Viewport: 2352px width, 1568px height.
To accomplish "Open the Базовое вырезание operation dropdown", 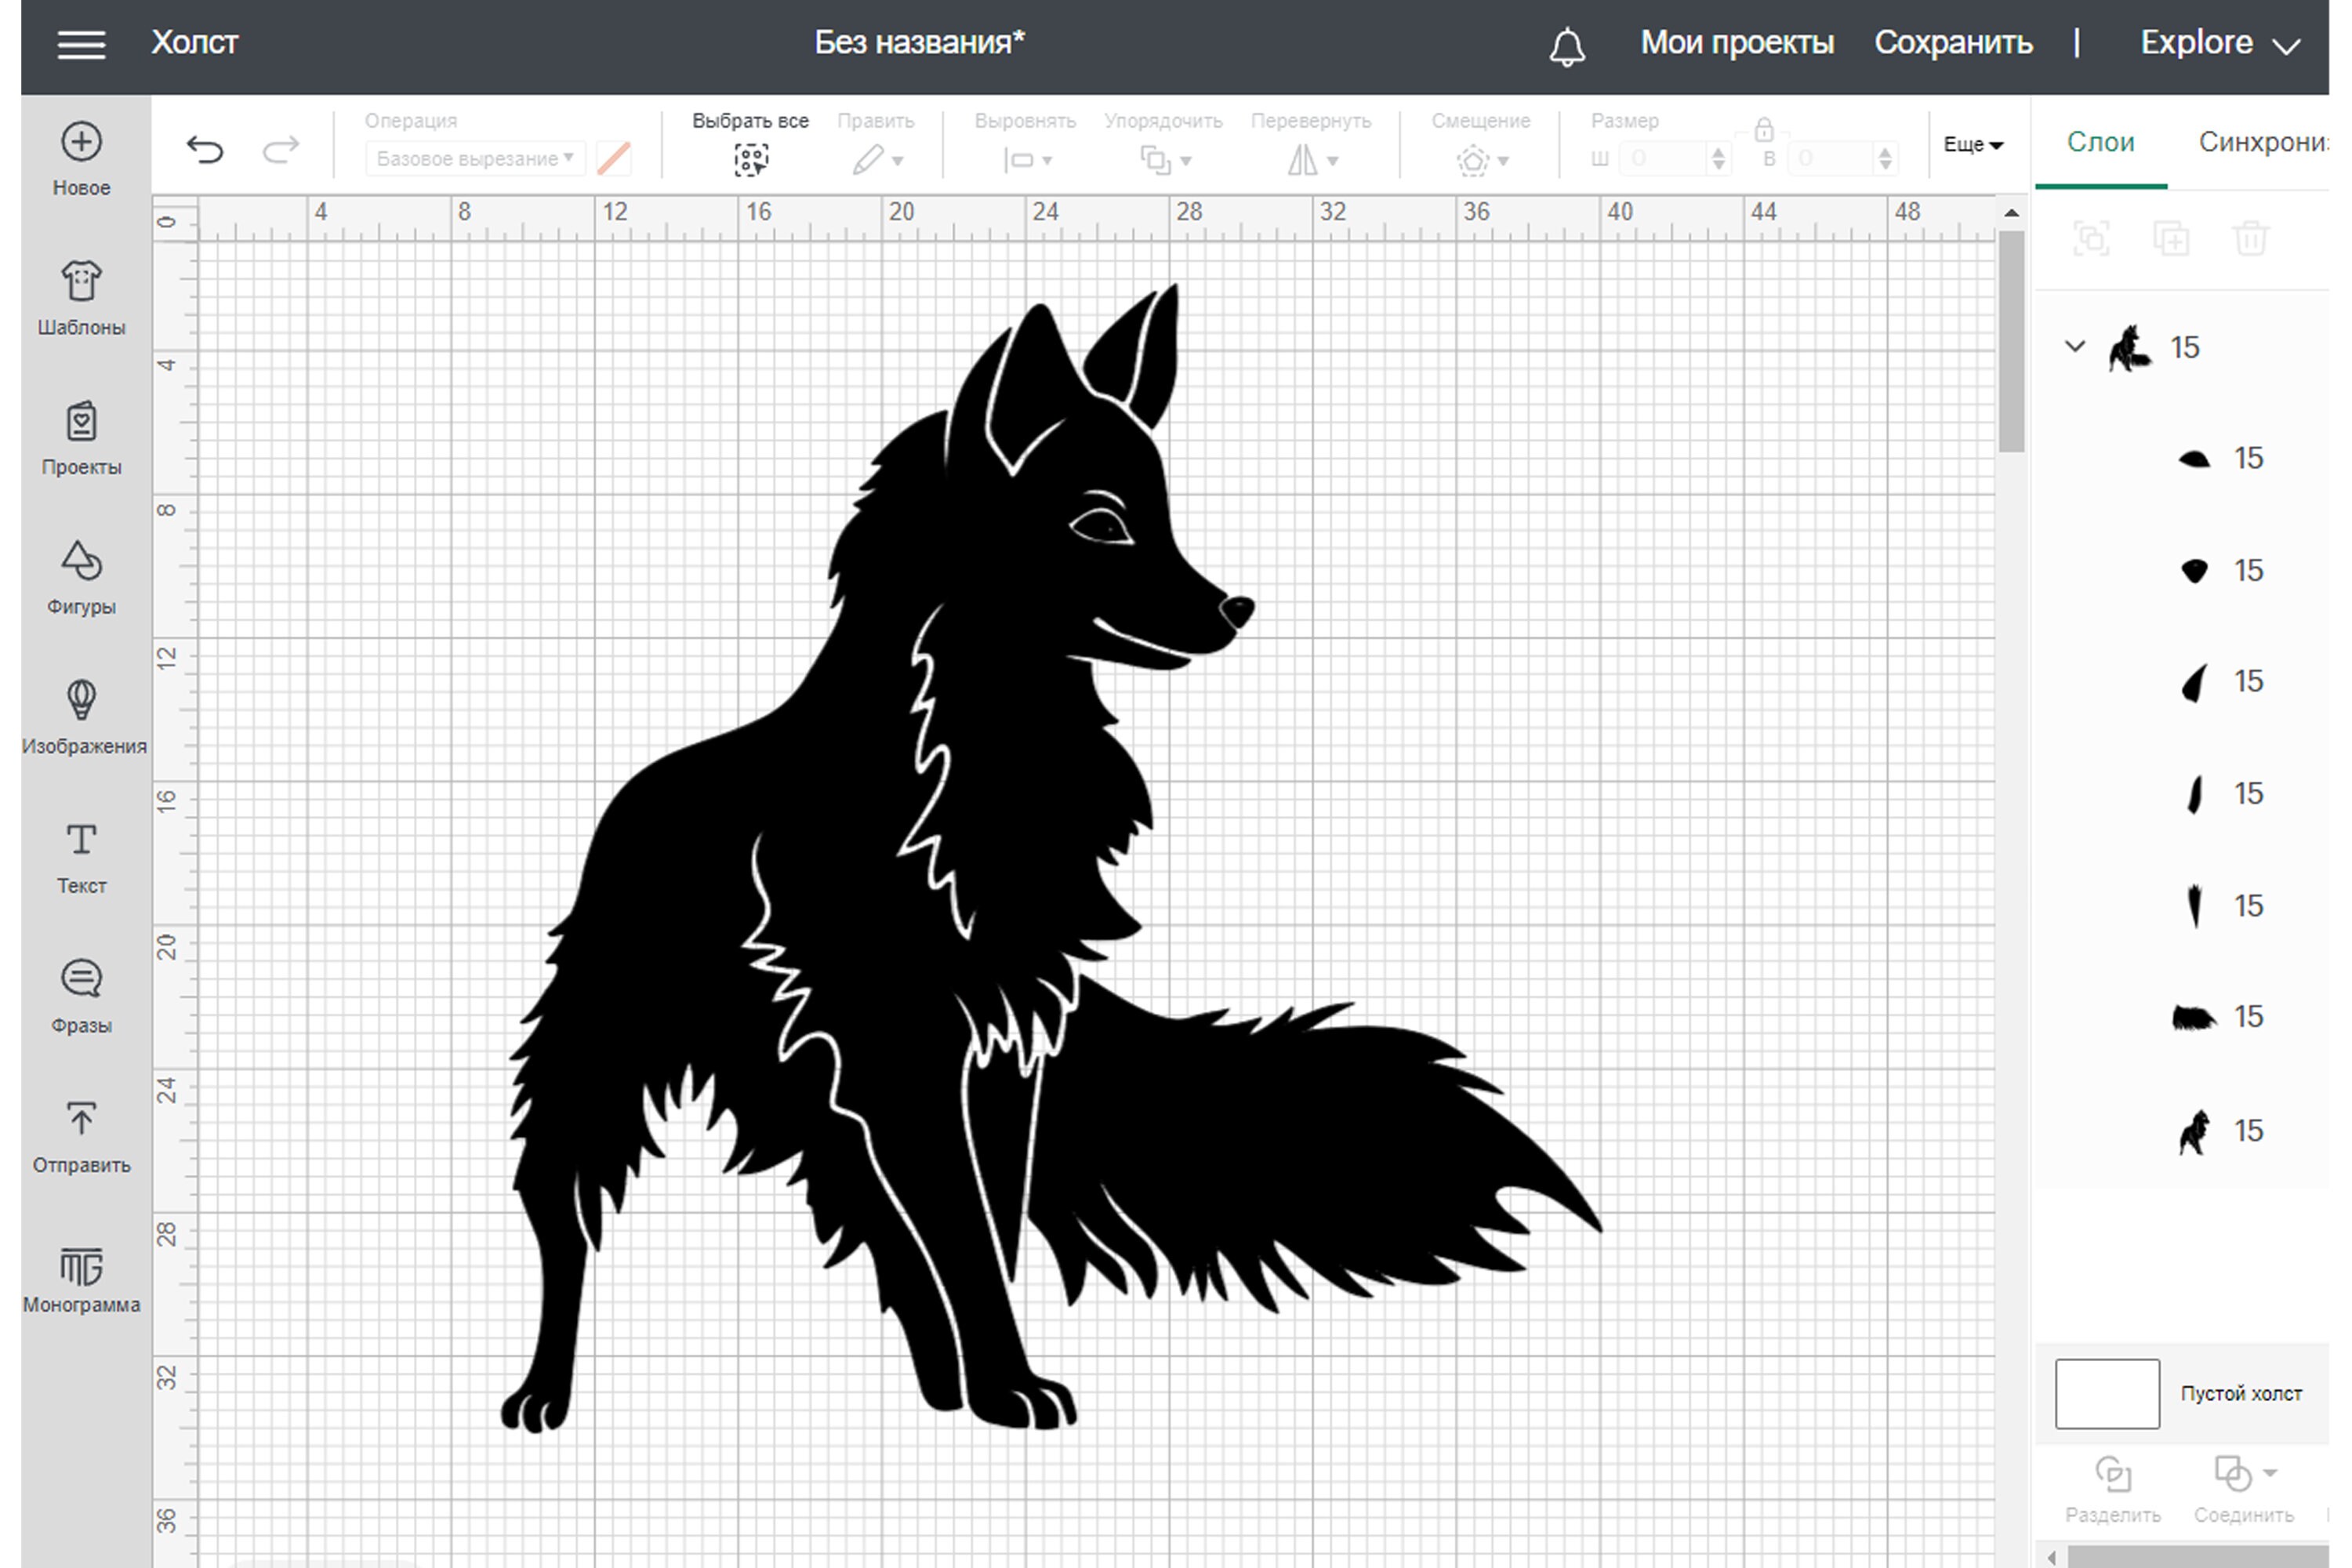I will 474,158.
